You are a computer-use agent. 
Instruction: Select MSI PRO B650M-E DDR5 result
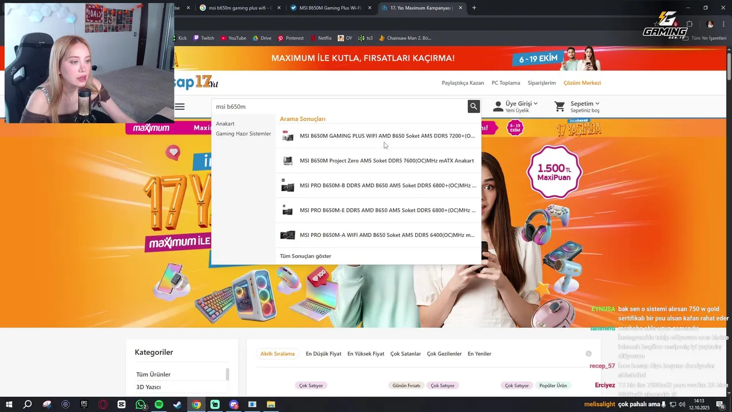(x=379, y=210)
